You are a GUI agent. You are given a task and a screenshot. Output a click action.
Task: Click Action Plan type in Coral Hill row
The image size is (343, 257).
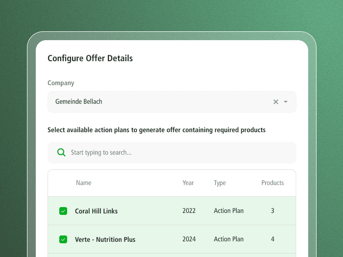(x=228, y=211)
